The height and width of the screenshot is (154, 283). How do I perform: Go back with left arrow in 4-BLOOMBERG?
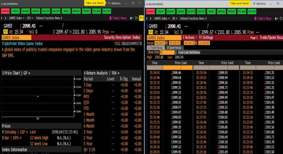[x=147, y=18]
